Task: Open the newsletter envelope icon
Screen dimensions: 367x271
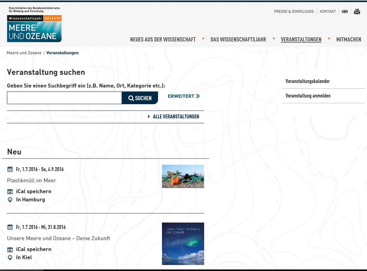Action: click(x=357, y=12)
